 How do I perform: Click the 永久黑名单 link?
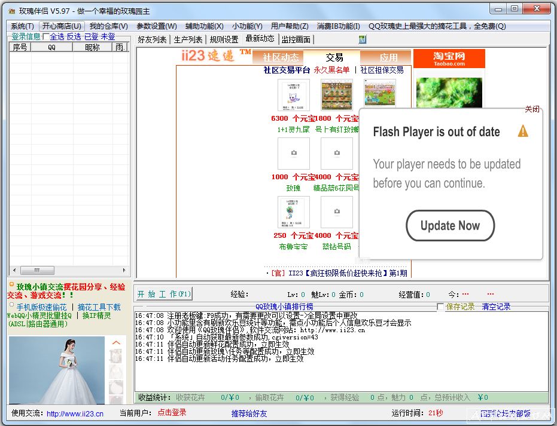(331, 70)
